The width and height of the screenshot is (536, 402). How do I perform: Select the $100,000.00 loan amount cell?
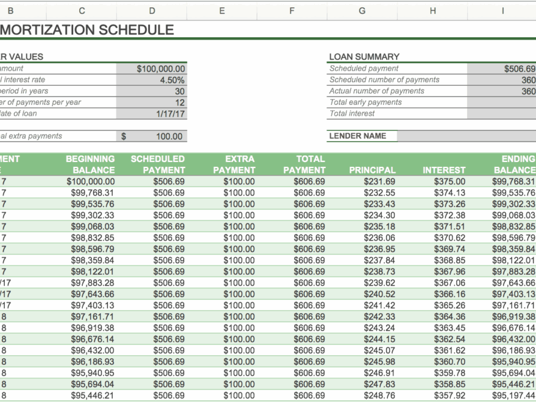[x=152, y=69]
